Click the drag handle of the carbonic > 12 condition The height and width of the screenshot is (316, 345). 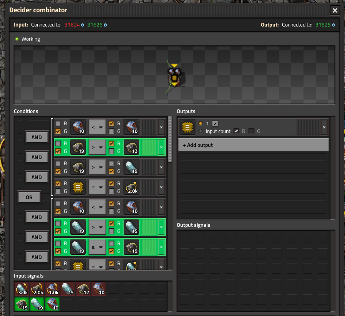coord(149,147)
